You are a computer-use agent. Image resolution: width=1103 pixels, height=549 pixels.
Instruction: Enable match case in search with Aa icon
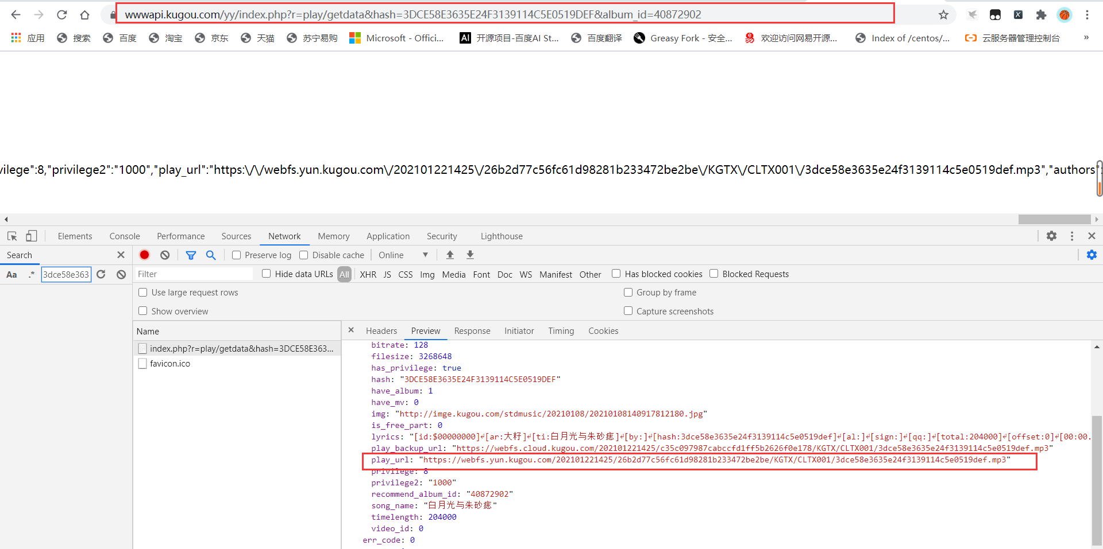tap(11, 274)
